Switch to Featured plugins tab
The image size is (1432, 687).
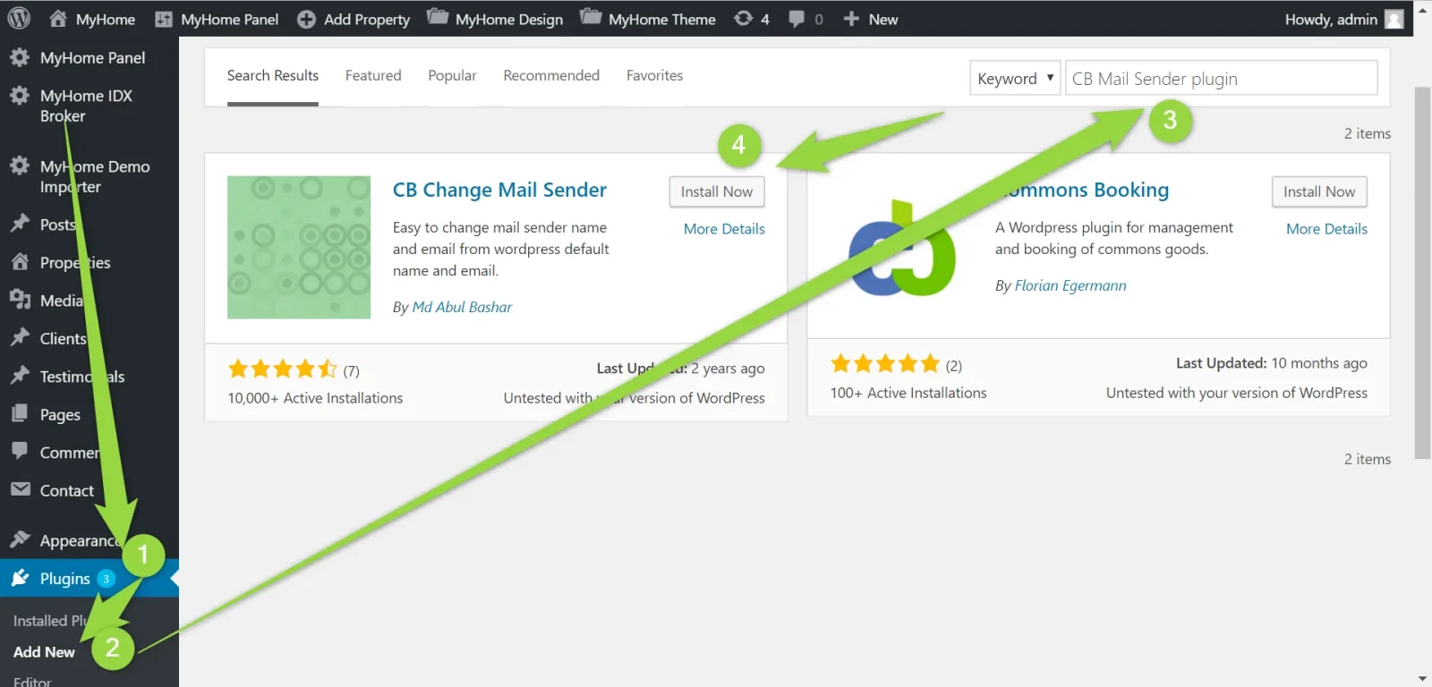click(x=373, y=76)
